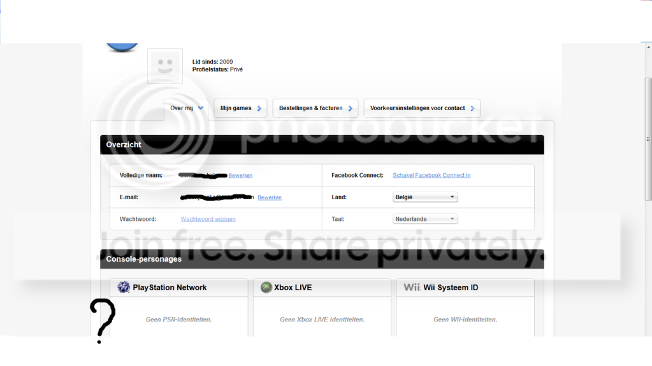Click the Over mij down chevron
The image size is (652, 366).
coord(201,108)
